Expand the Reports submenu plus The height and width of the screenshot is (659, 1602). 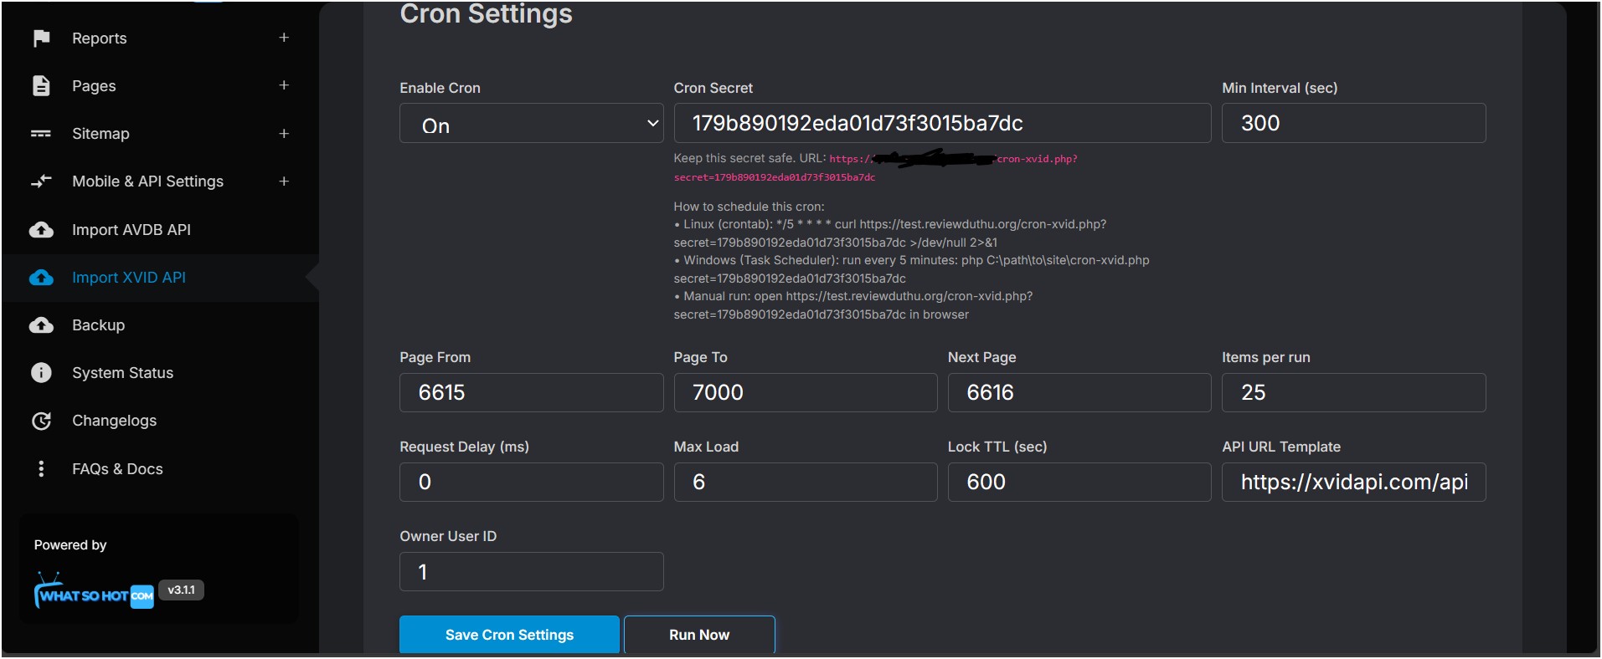pyautogui.click(x=284, y=38)
